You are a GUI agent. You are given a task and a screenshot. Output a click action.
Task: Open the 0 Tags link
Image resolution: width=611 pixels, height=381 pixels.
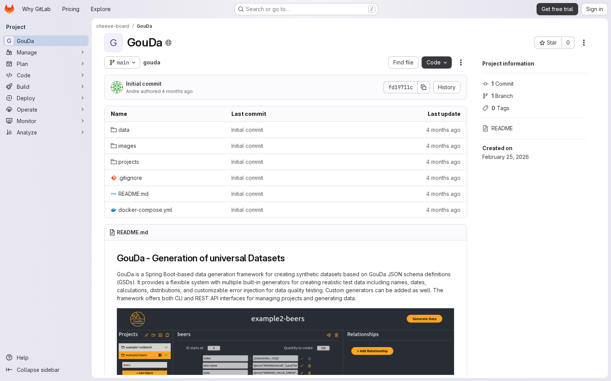pos(500,108)
